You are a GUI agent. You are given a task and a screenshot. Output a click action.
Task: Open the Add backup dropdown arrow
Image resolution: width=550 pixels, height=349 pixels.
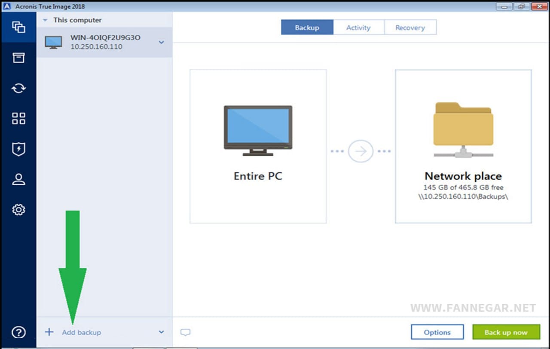click(x=161, y=332)
